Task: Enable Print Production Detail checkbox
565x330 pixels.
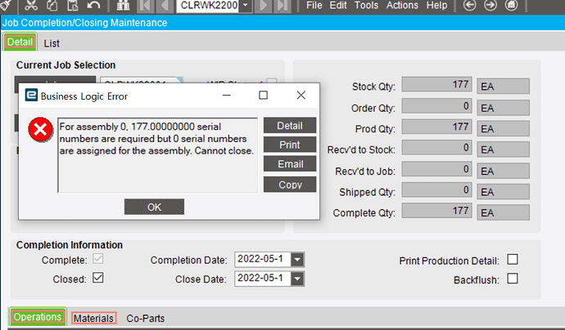Action: [x=513, y=259]
